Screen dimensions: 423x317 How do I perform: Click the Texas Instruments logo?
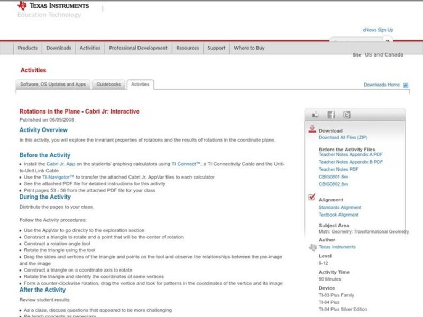click(x=53, y=6)
